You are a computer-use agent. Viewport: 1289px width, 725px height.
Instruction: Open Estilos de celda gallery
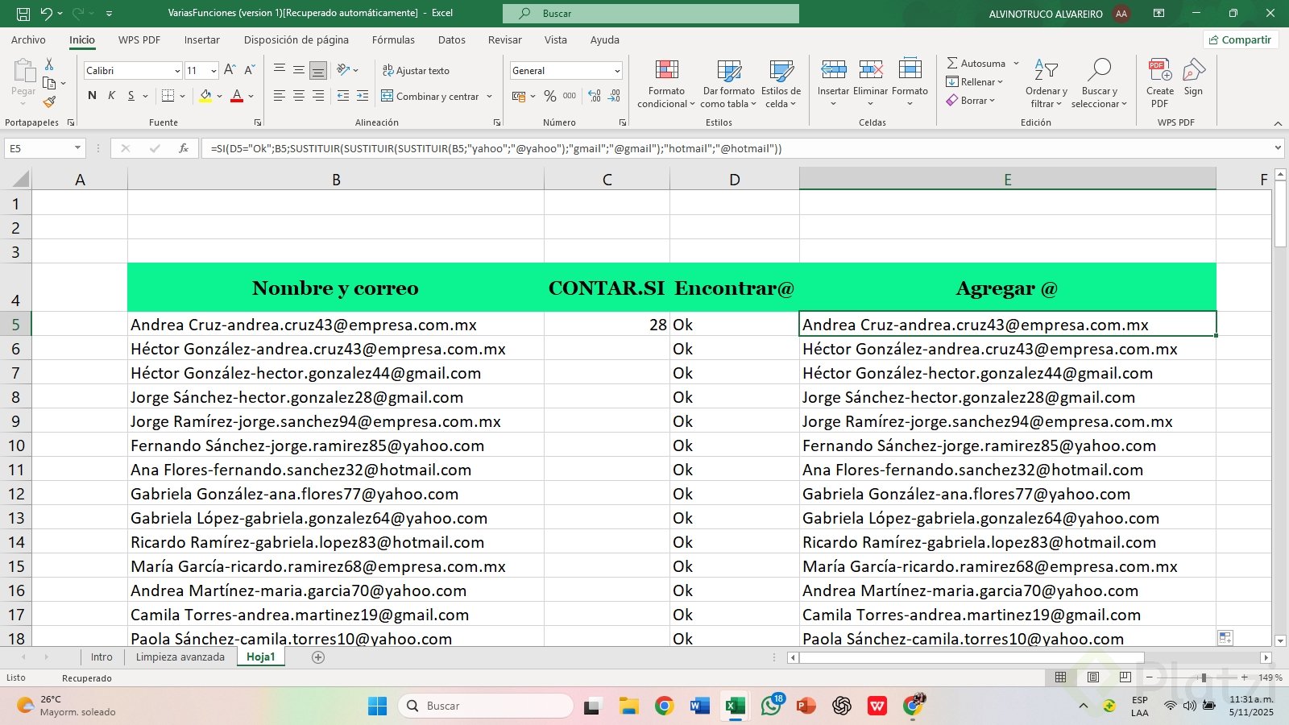[781, 84]
